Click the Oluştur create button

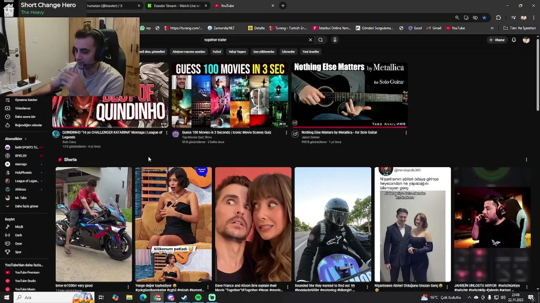497,40
